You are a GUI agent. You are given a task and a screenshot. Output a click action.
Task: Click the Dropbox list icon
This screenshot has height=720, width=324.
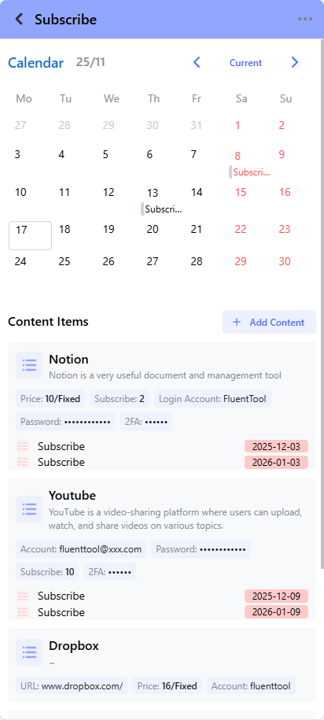tap(29, 652)
